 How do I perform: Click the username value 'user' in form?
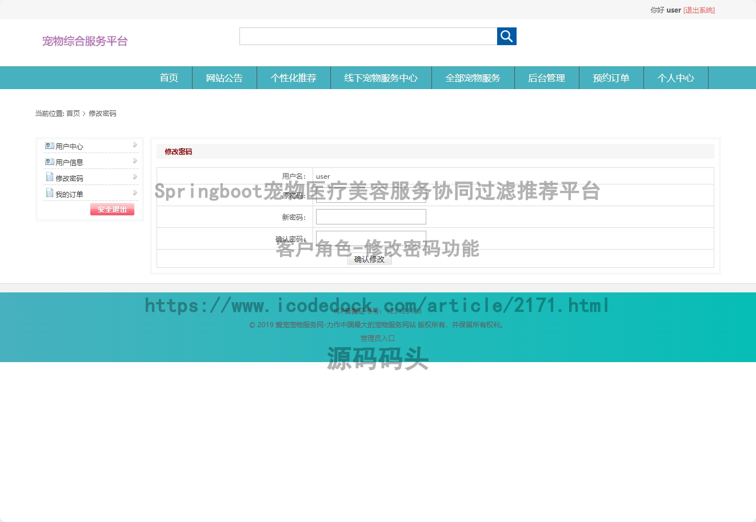(x=323, y=176)
